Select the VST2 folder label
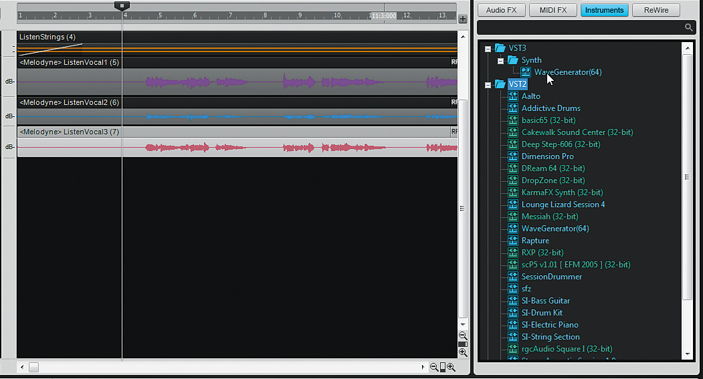Screen dimensions: 703x379 pos(518,84)
